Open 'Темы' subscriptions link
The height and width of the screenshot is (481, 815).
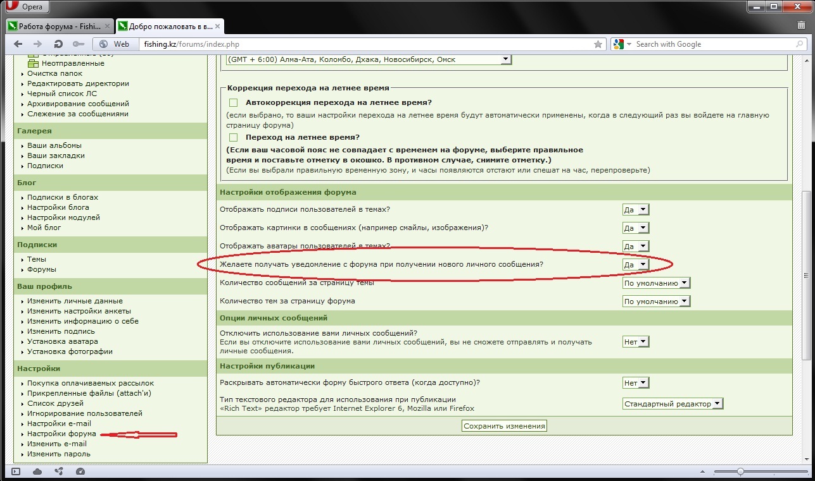point(37,259)
